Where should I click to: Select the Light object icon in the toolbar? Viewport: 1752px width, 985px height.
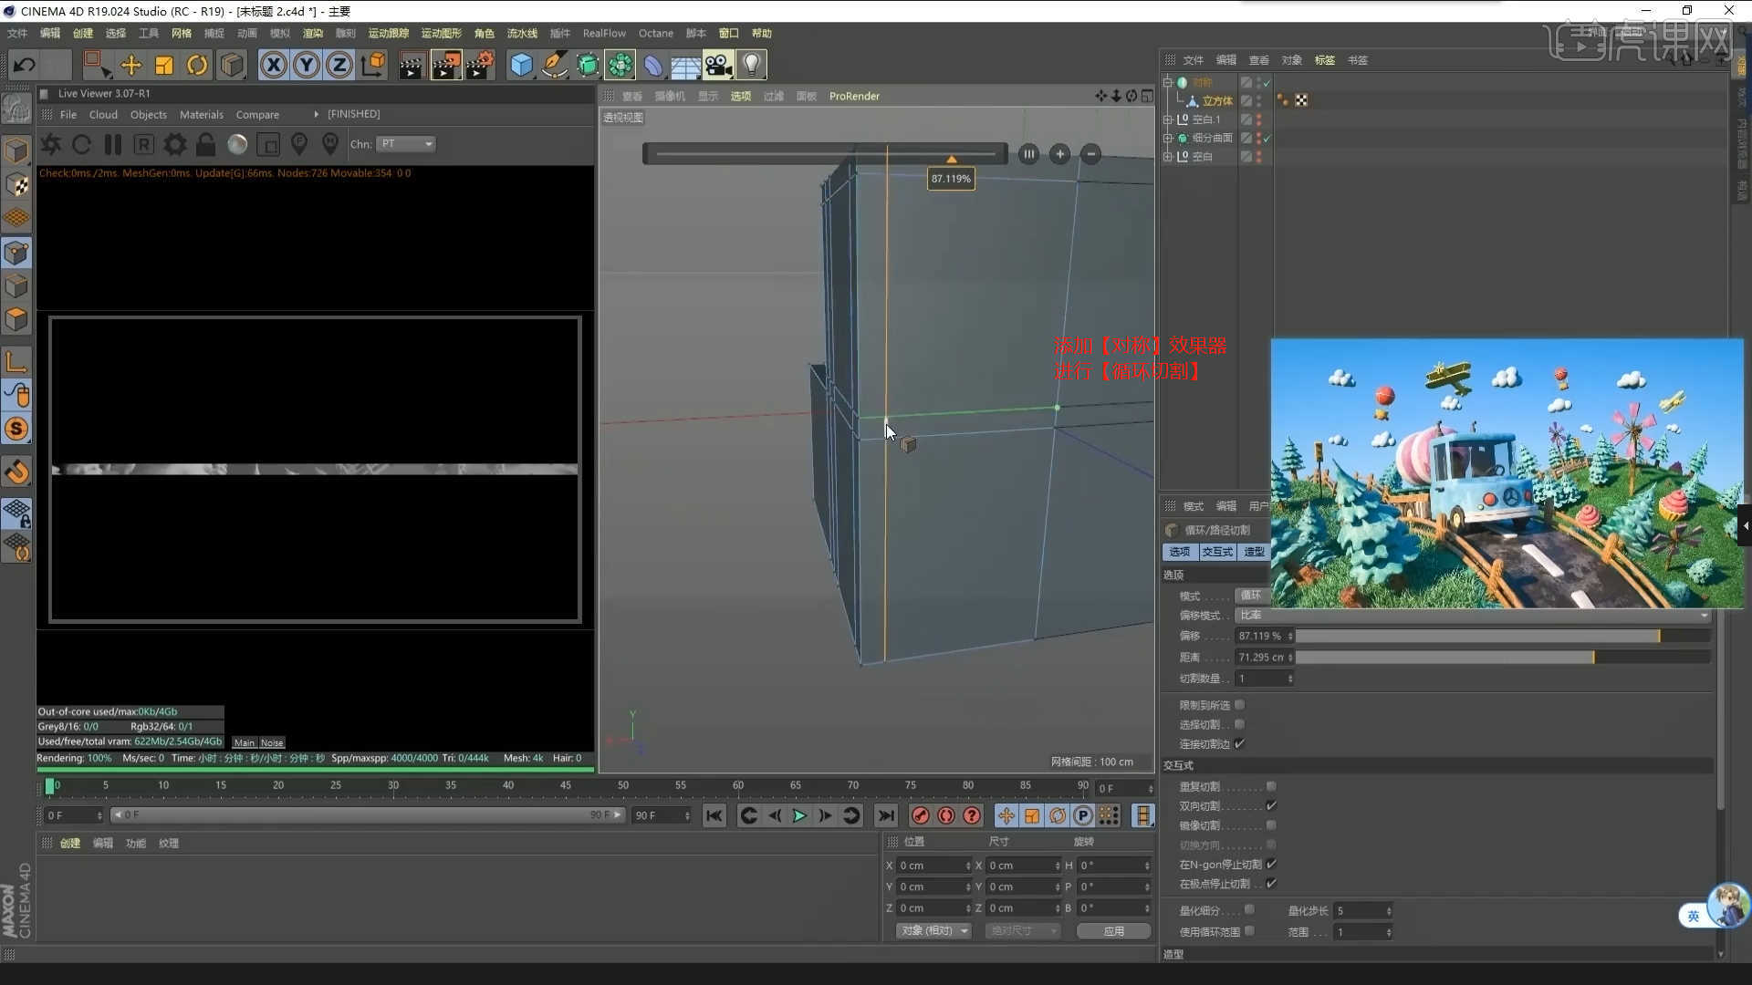pyautogui.click(x=750, y=64)
